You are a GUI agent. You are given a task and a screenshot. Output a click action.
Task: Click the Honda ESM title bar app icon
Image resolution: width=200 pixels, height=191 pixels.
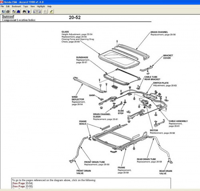pyautogui.click(x=2, y=2)
